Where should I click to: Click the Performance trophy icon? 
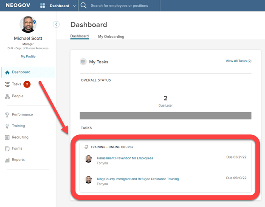coord(7,115)
